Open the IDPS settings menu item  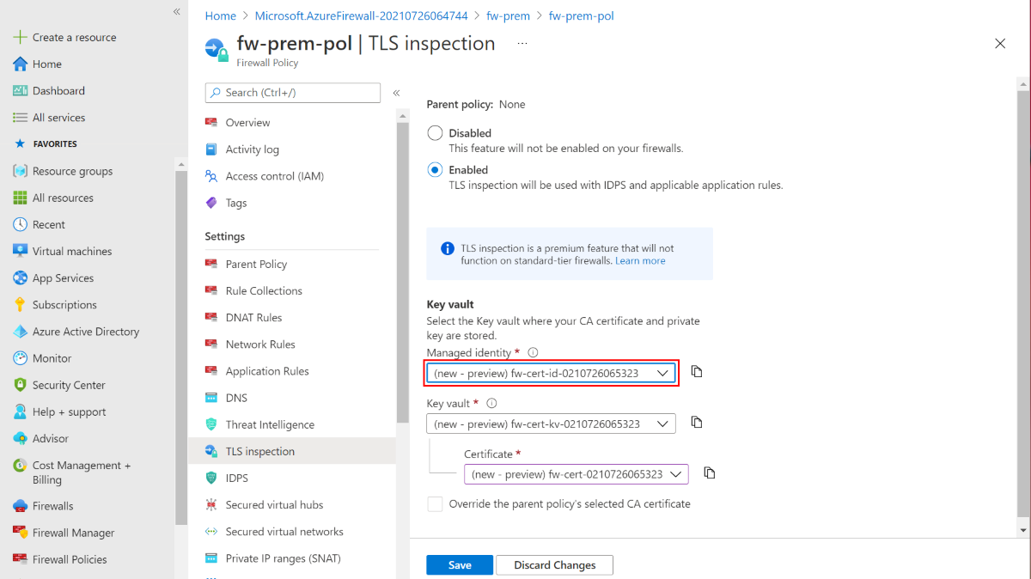point(237,478)
